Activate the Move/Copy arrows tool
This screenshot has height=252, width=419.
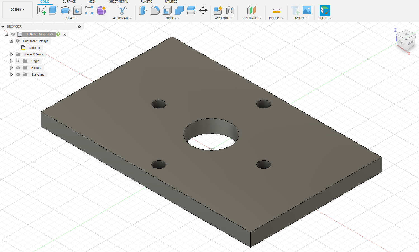tap(203, 11)
